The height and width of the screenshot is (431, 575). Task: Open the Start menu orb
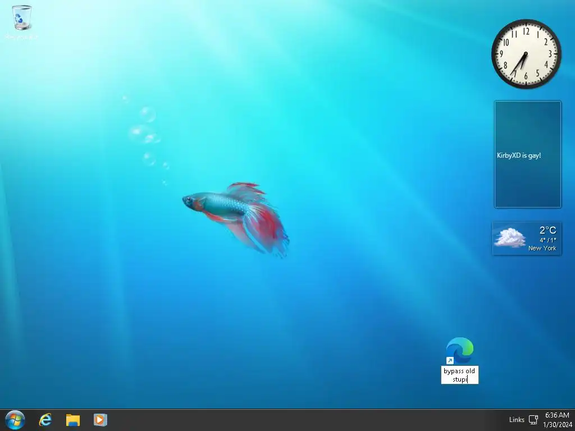(x=15, y=420)
